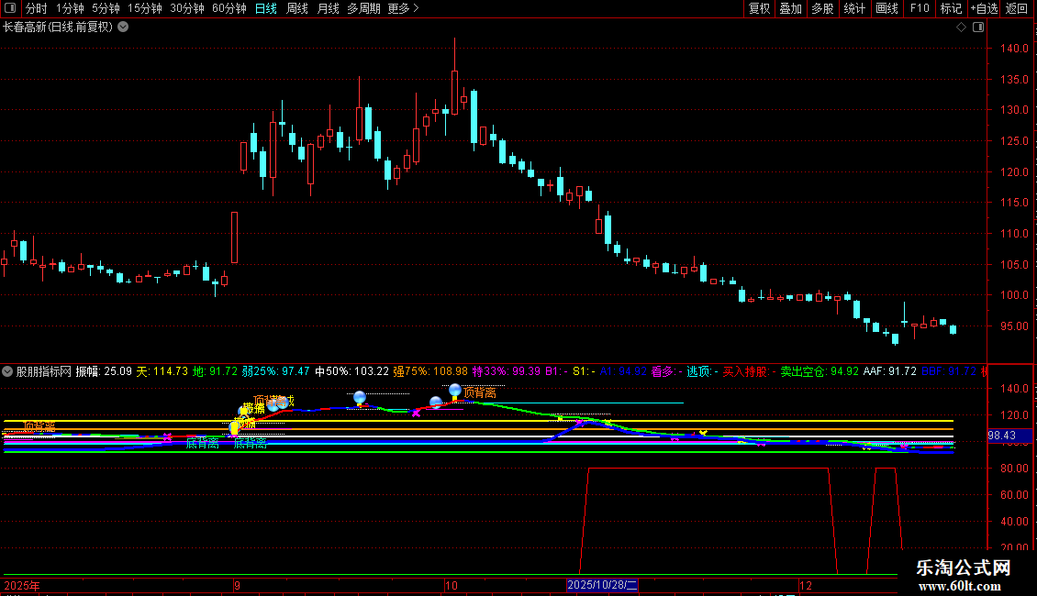Select the 60分钟 period tab
The image size is (1037, 596).
pyautogui.click(x=229, y=8)
